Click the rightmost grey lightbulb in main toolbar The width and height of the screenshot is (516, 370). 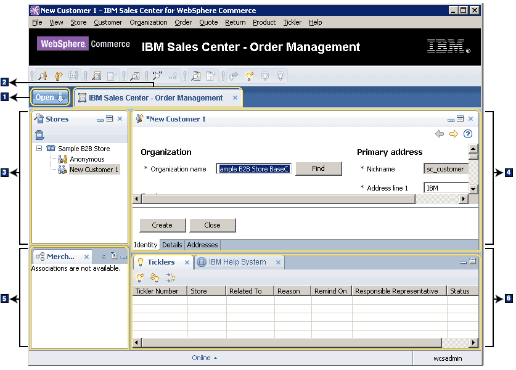281,76
